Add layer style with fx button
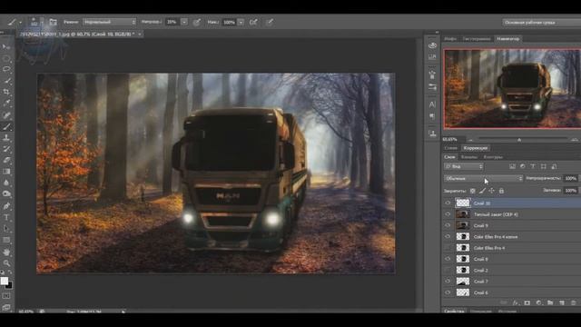The image size is (581, 327). click(x=516, y=302)
